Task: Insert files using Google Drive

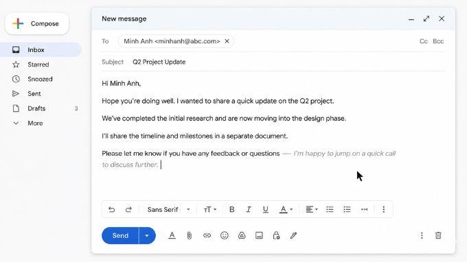Action: pyautogui.click(x=242, y=235)
